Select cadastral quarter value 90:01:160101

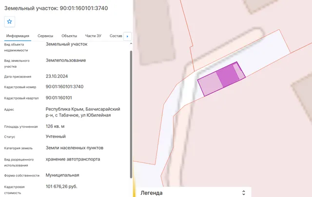(x=59, y=98)
